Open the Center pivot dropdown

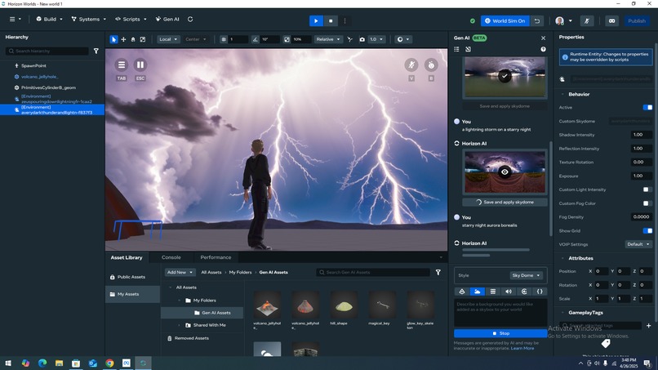tap(196, 39)
